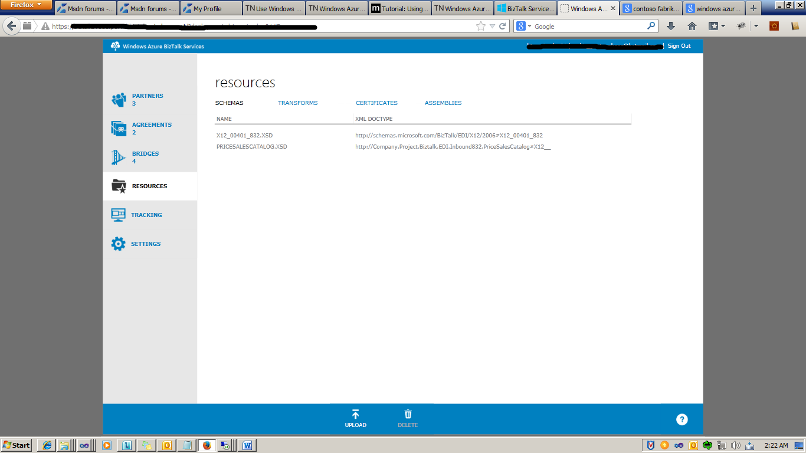Select the X12_00401_832.XSD schema row
The width and height of the screenshot is (806, 453).
(423, 136)
